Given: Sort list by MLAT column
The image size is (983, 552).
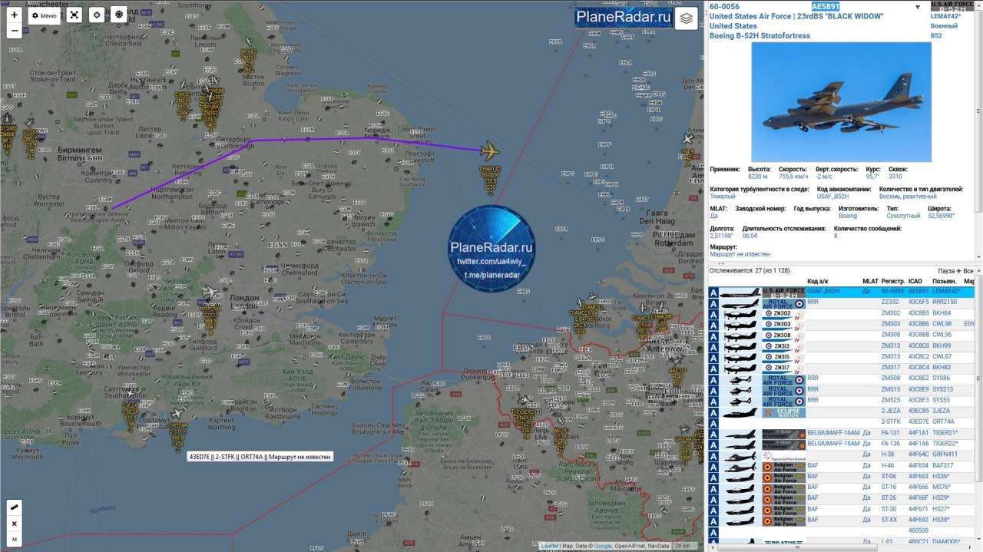Looking at the screenshot, I should tap(869, 282).
